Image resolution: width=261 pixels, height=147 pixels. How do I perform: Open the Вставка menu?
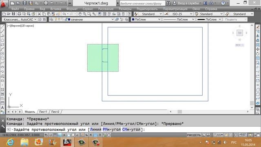55,9
